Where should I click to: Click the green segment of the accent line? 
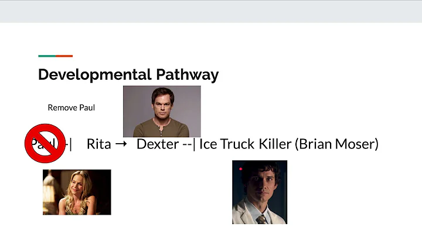[x=46, y=56]
